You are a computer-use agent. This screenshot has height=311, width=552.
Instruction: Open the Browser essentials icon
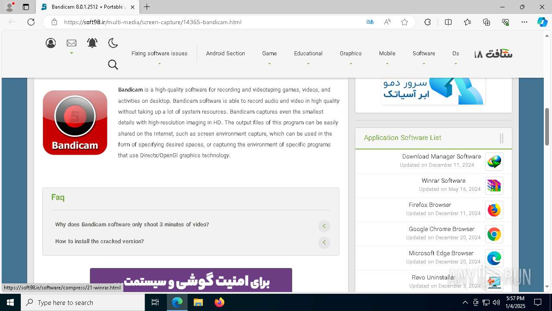(x=505, y=22)
